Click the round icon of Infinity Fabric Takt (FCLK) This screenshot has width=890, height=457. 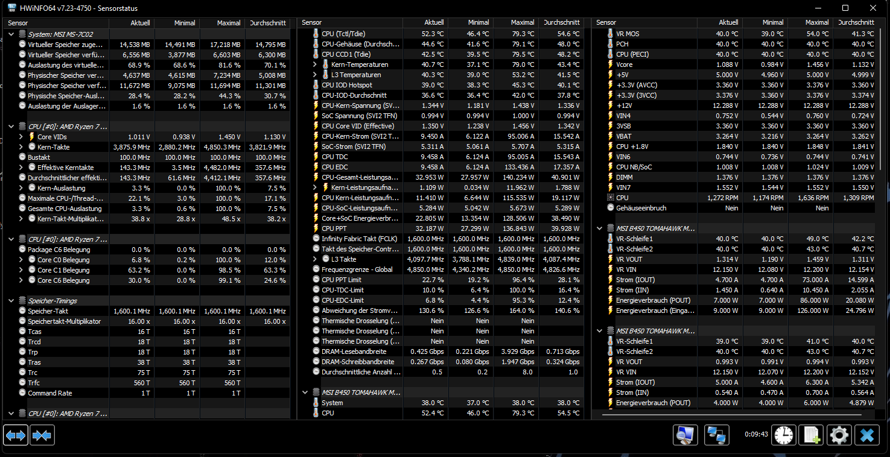point(316,239)
